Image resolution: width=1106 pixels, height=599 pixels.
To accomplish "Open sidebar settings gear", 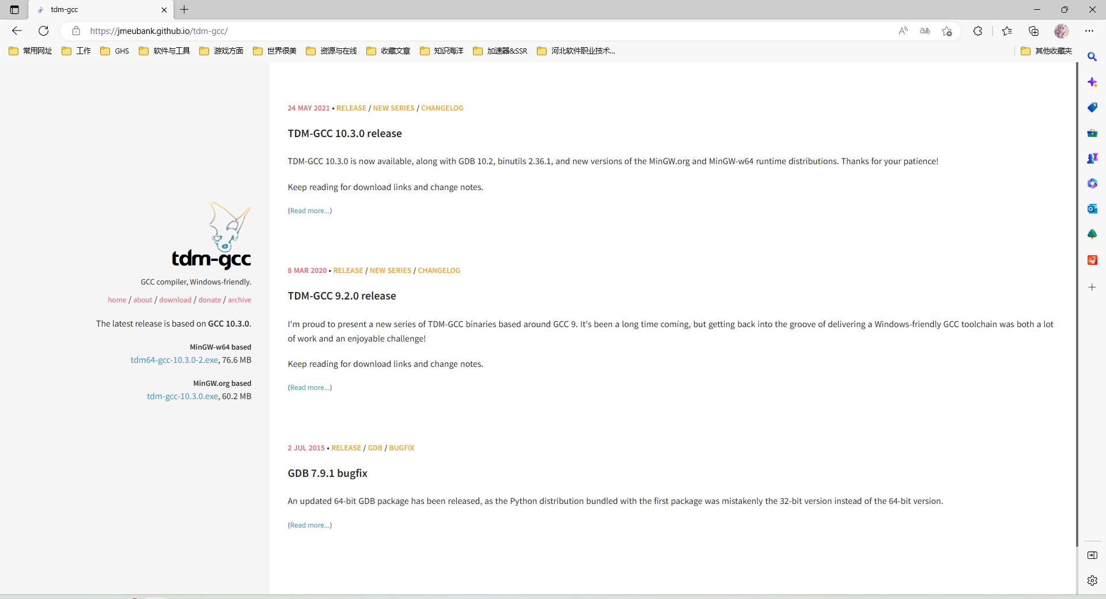I will tap(1092, 581).
